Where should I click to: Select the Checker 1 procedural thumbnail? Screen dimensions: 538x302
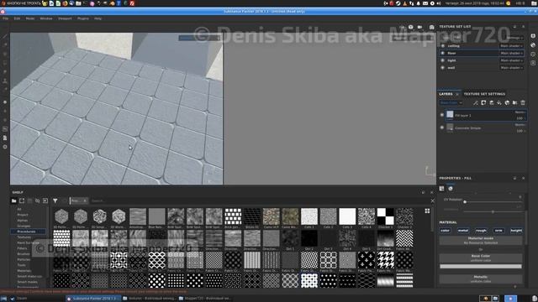(x=385, y=216)
